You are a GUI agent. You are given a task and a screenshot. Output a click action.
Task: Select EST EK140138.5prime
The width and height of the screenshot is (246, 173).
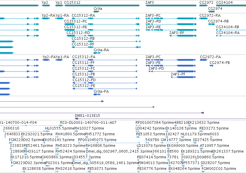[x=181, y=128]
